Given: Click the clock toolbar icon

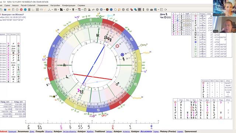Looking at the screenshot, I should pos(85,10).
